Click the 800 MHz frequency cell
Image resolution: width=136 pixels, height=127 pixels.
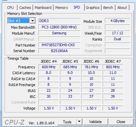(x=113, y=67)
